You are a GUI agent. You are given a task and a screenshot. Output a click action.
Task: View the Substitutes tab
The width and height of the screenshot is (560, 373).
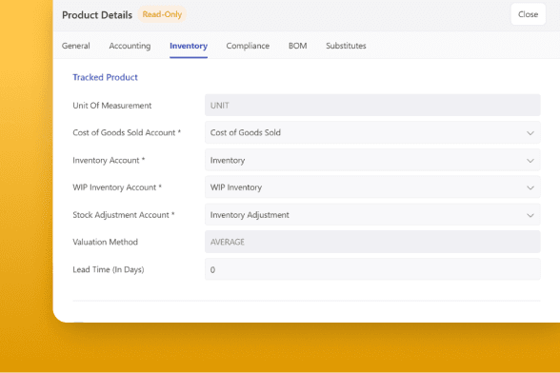346,46
